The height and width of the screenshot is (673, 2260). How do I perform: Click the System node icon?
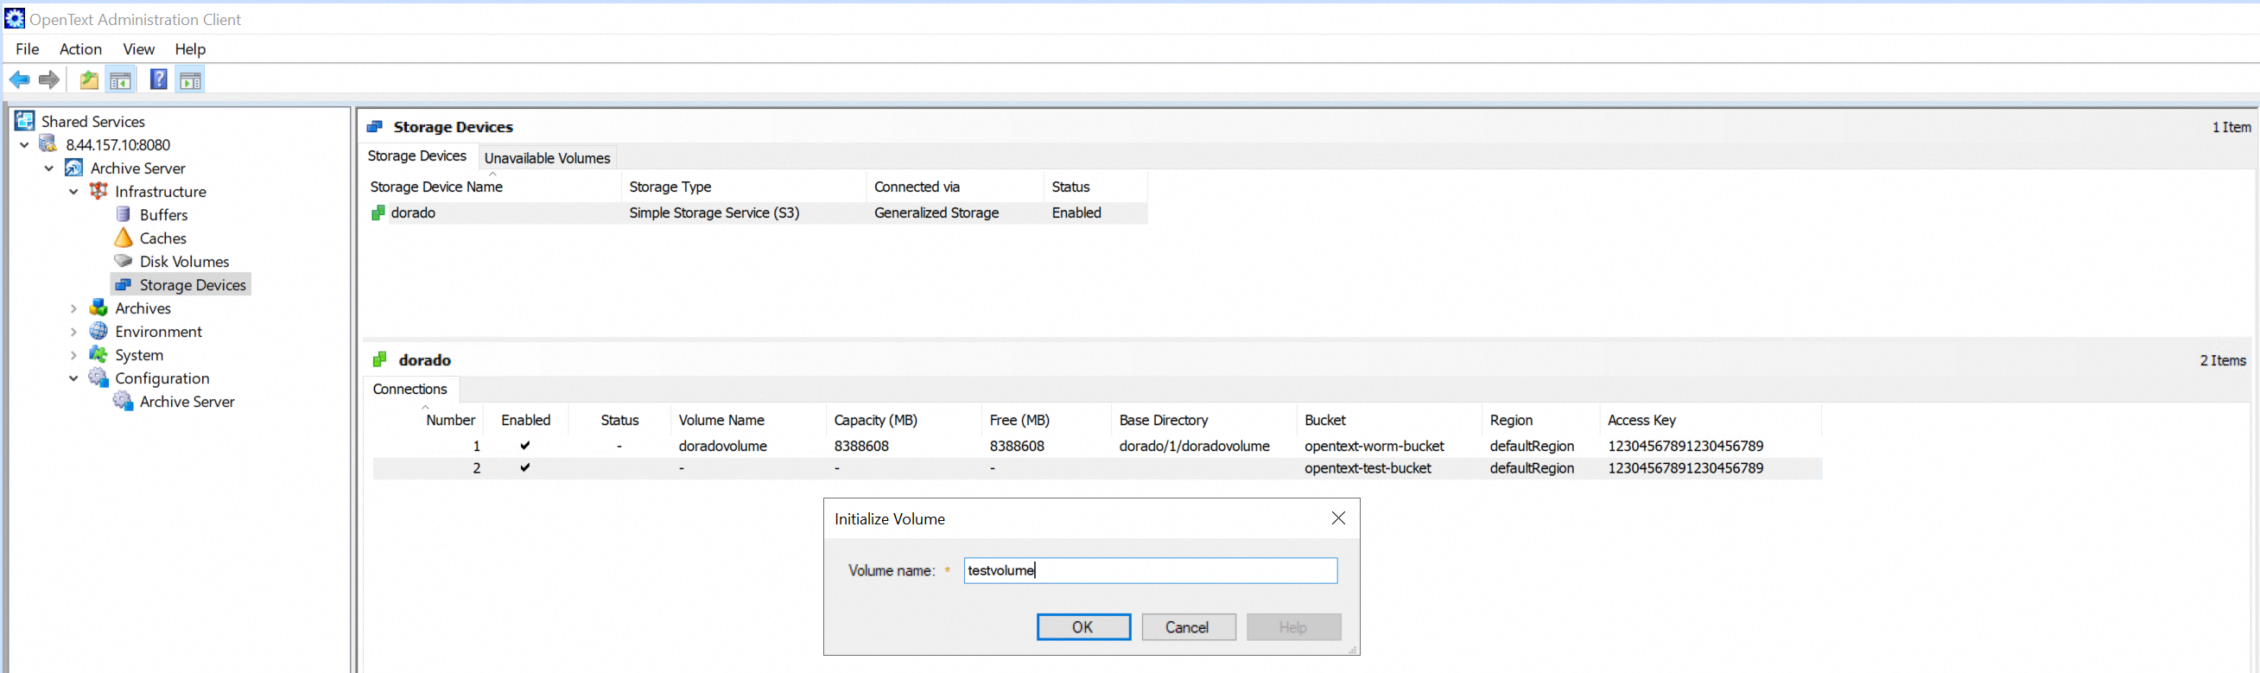click(98, 354)
